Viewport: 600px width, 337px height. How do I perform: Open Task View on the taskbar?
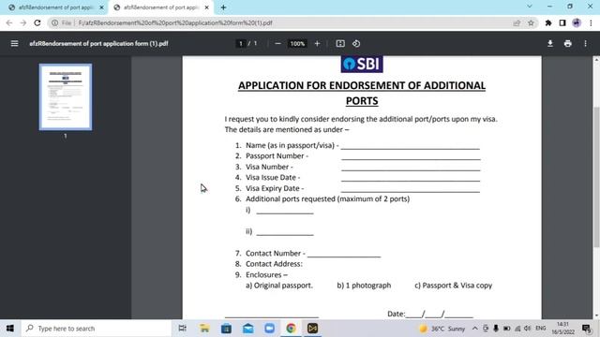click(x=183, y=329)
